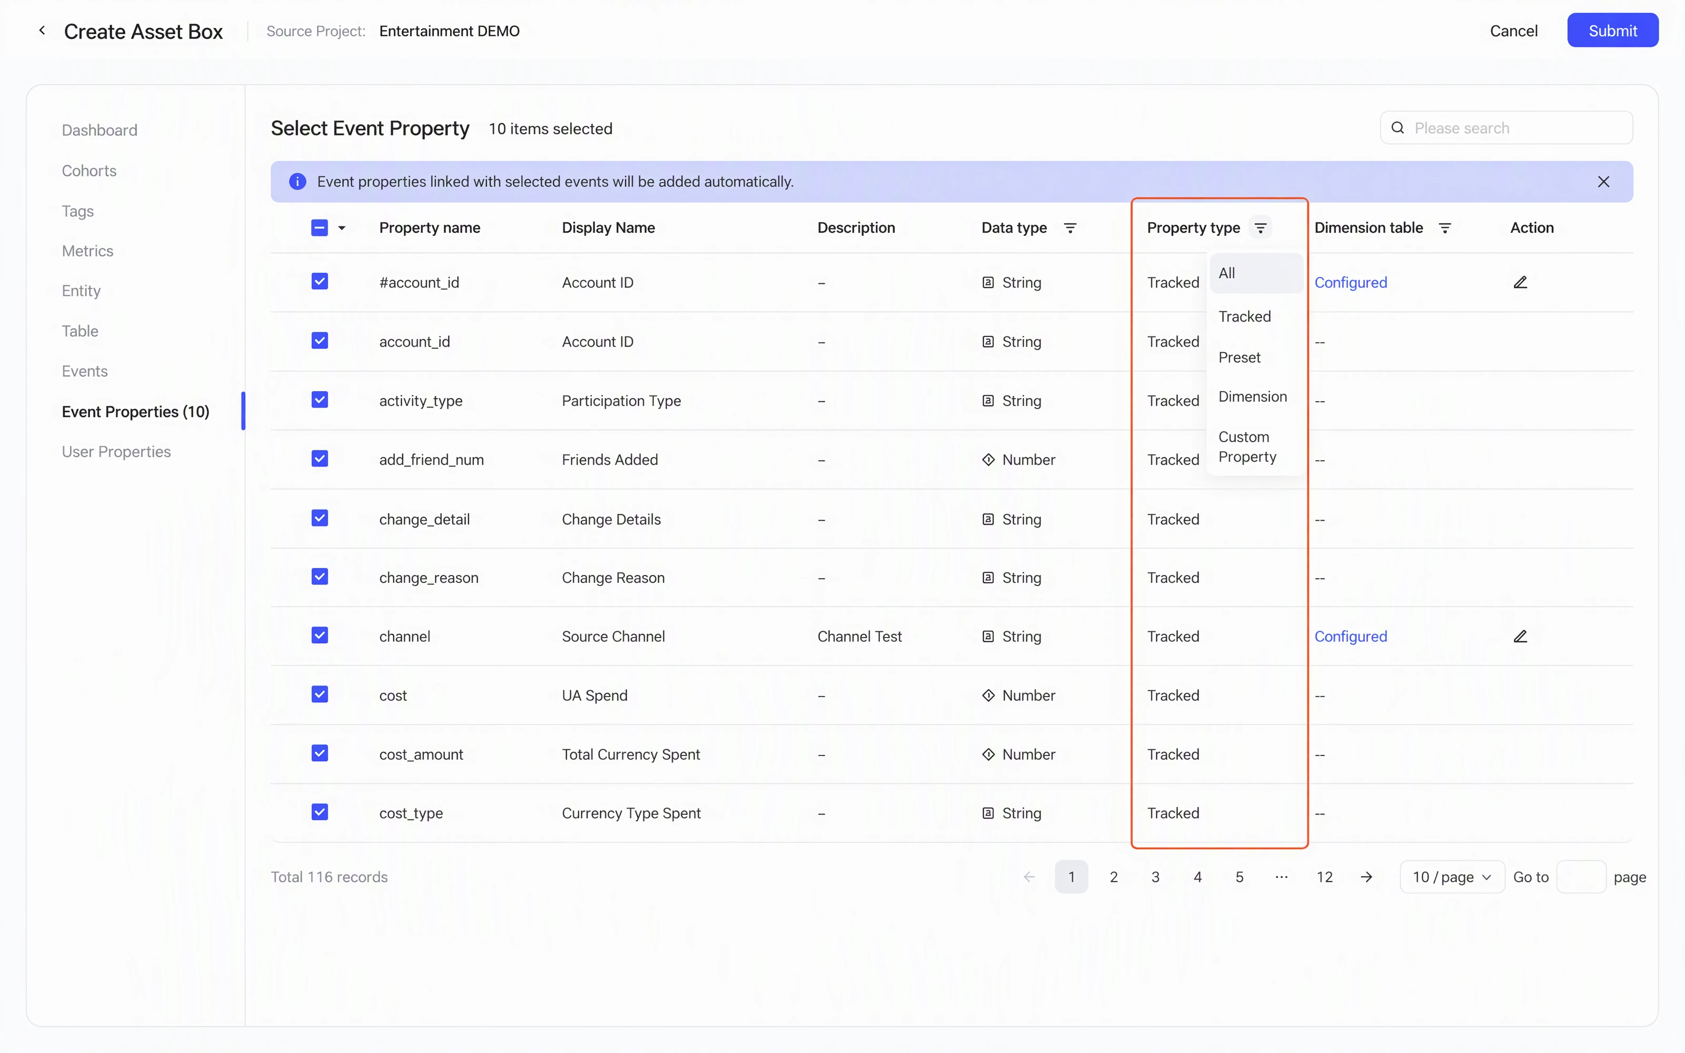Click the Submit button
1685x1053 pixels.
click(x=1612, y=31)
